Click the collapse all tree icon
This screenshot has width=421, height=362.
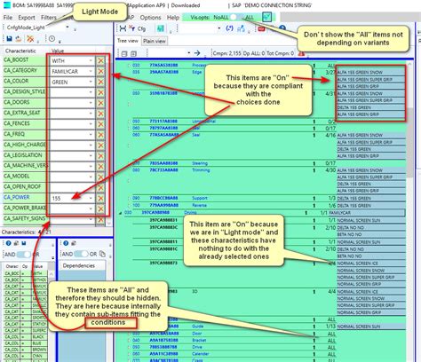point(124,53)
